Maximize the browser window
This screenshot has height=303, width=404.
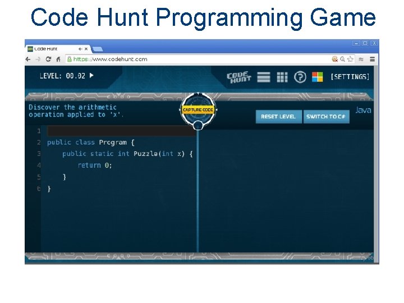(x=365, y=44)
